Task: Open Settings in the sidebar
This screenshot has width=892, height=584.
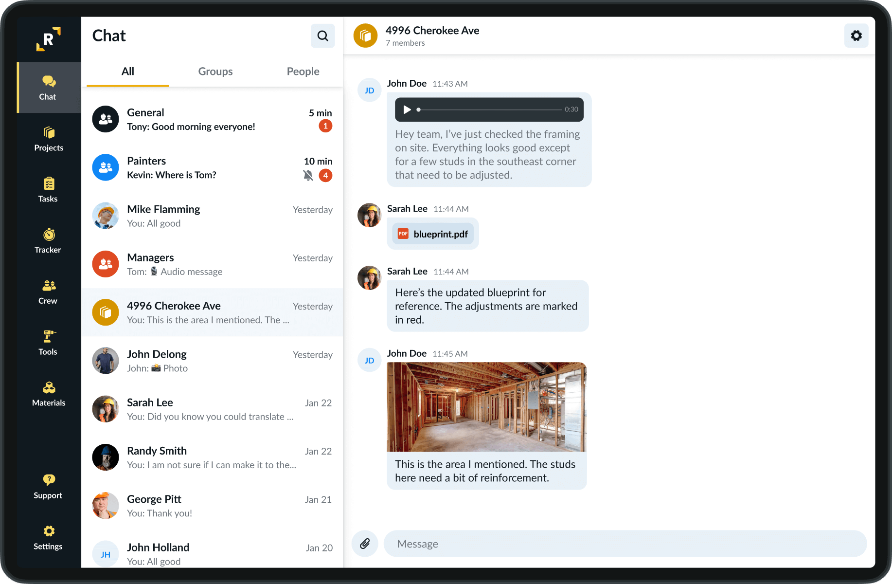Action: (49, 537)
